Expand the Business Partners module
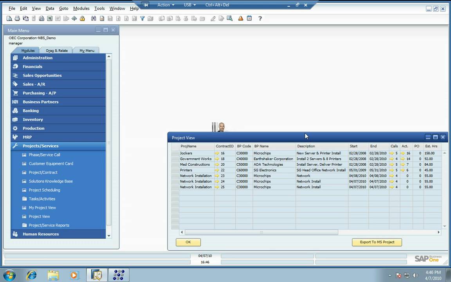The height and width of the screenshot is (282, 451). point(58,102)
